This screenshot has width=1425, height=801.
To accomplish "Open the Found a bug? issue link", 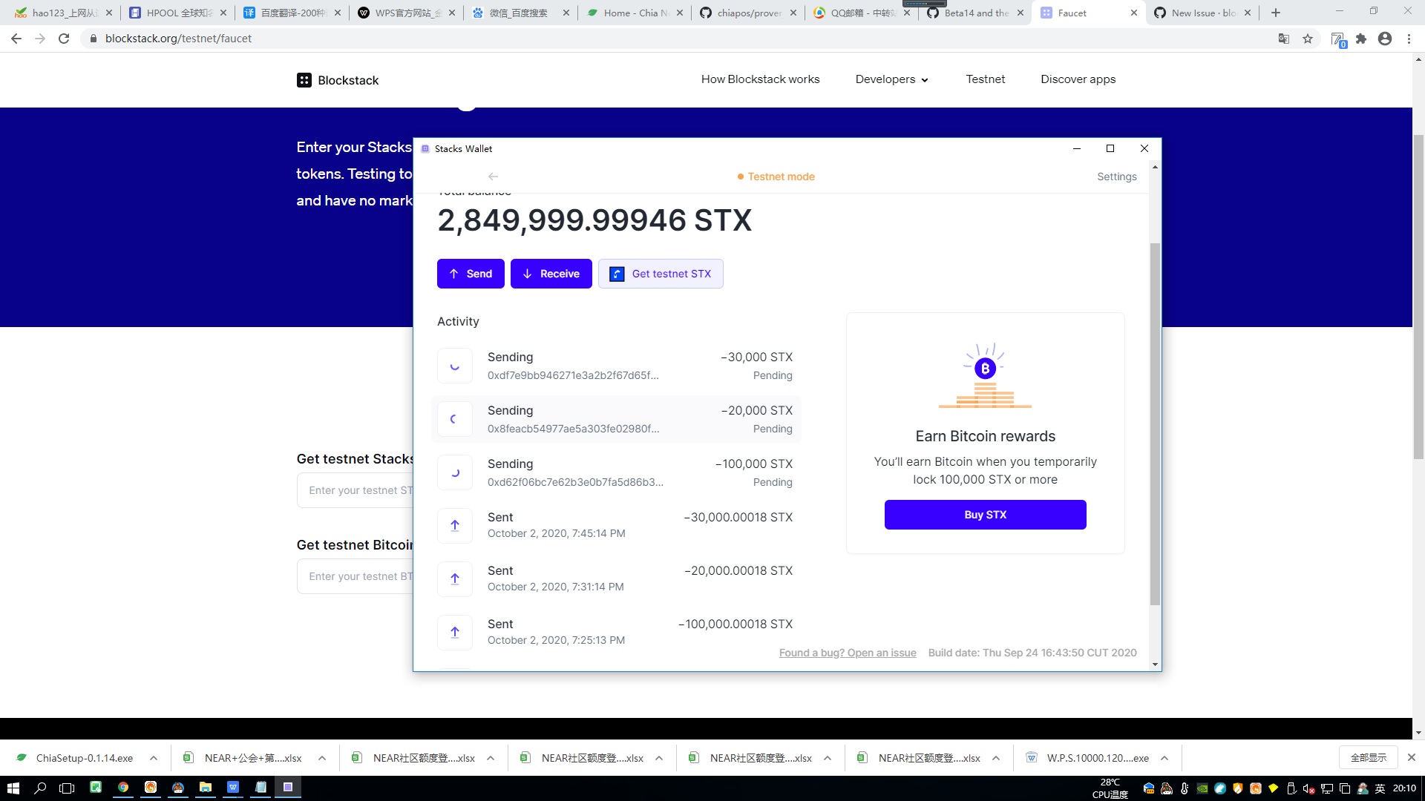I will click(847, 653).
